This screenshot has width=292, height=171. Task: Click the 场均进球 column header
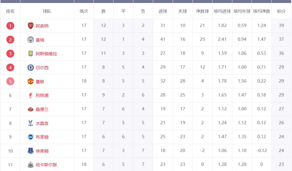point(222,11)
